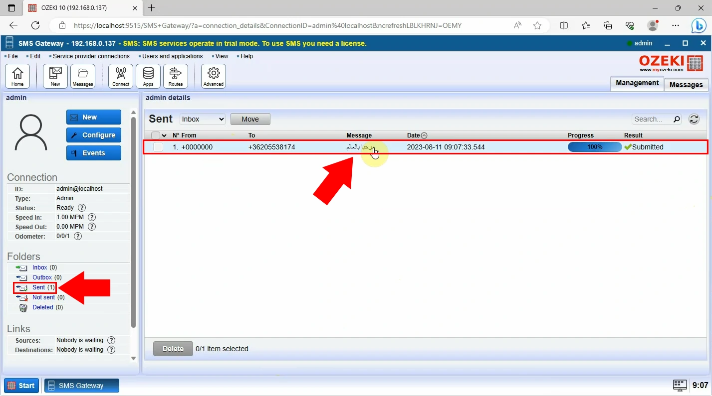Open the Advanced gear icon
This screenshot has width=712, height=396.
214,76
